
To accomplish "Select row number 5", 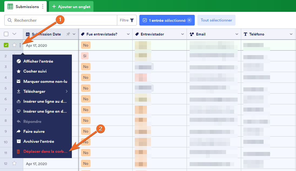I will tap(6, 88).
